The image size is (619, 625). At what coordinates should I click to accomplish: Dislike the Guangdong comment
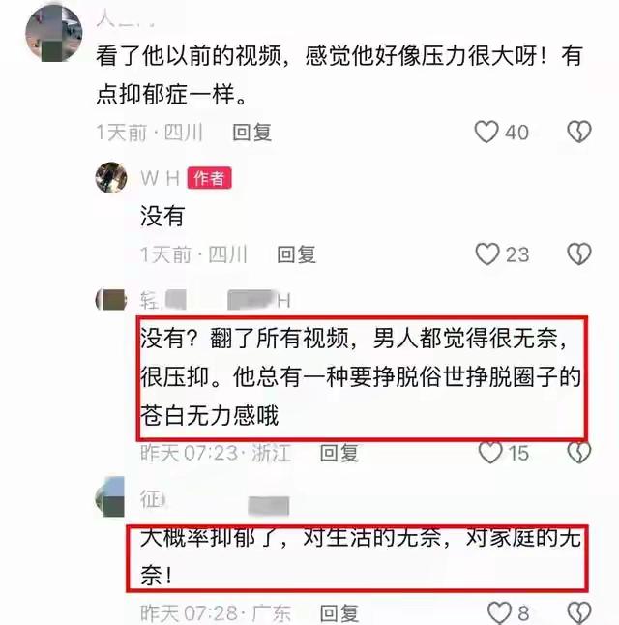click(579, 612)
